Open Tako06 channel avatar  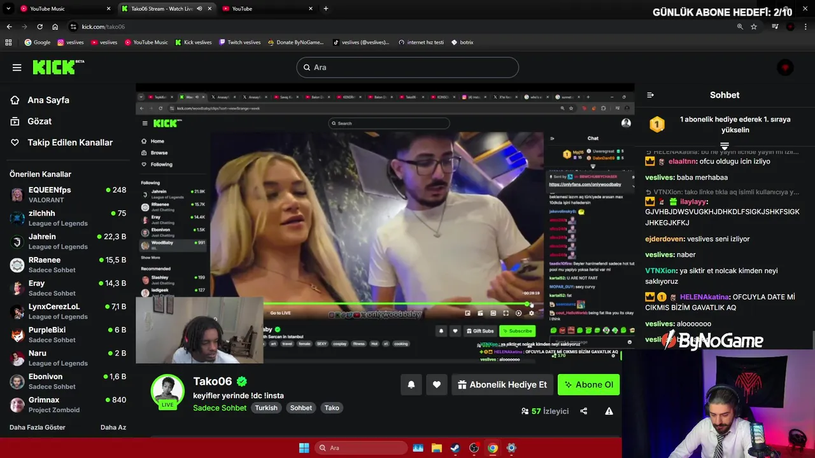(x=167, y=391)
